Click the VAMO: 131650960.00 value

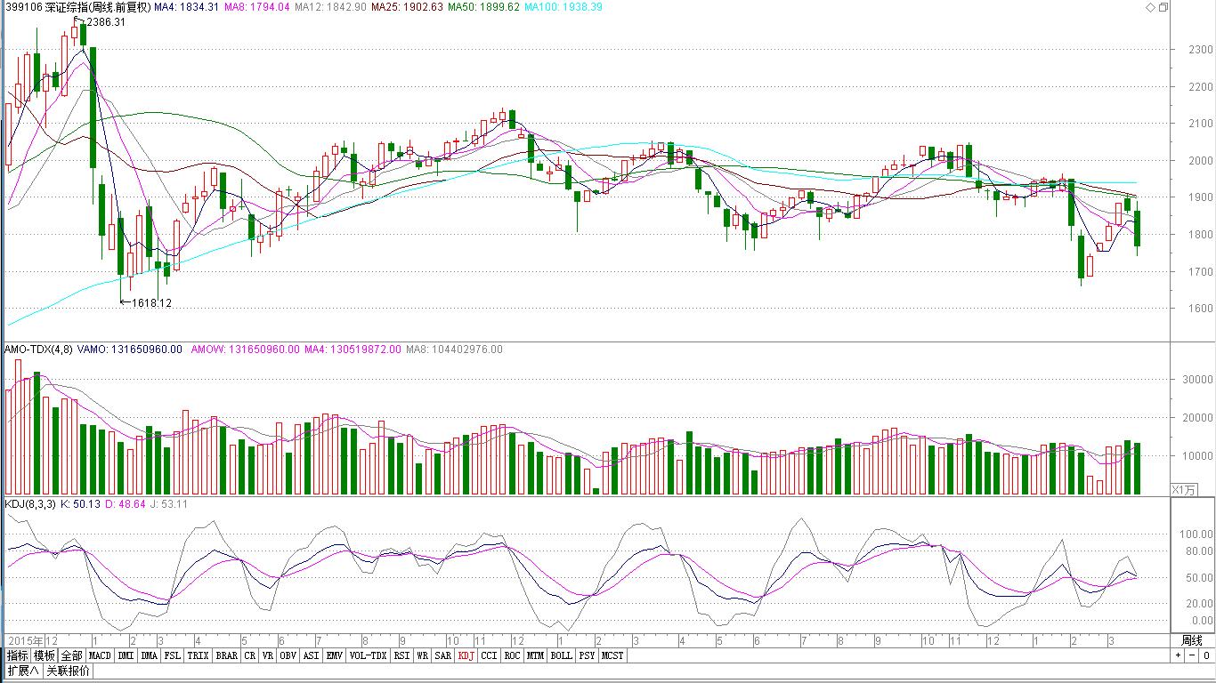129,350
